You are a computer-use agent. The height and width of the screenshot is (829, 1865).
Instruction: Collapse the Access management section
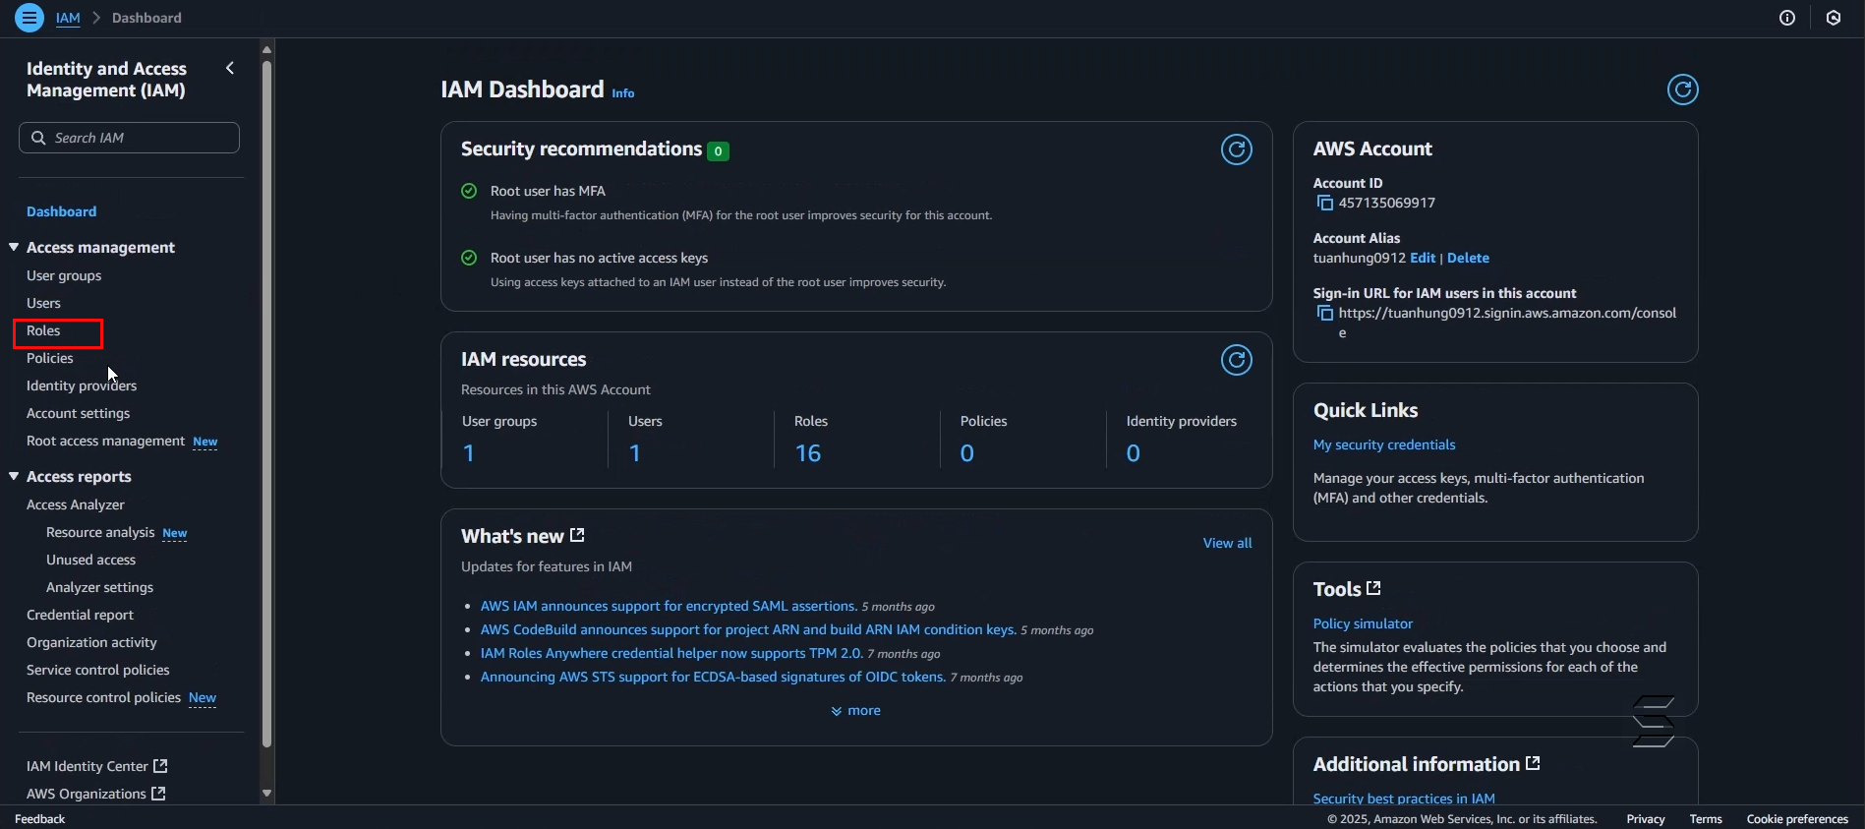14,247
